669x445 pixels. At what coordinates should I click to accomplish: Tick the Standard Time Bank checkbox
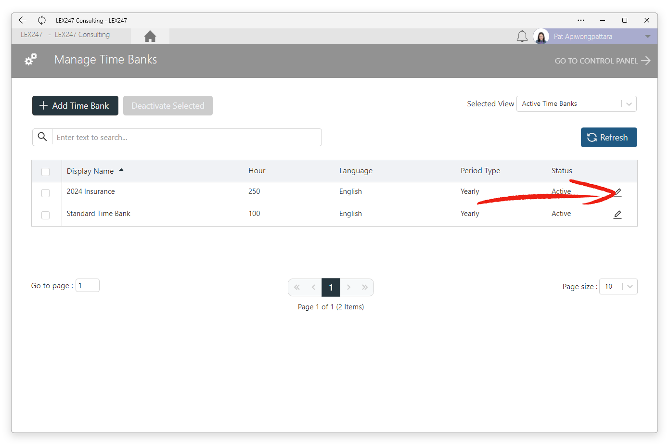[46, 215]
